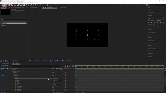Click Align Left icon in Align panel
166x93 pixels.
[149, 22]
